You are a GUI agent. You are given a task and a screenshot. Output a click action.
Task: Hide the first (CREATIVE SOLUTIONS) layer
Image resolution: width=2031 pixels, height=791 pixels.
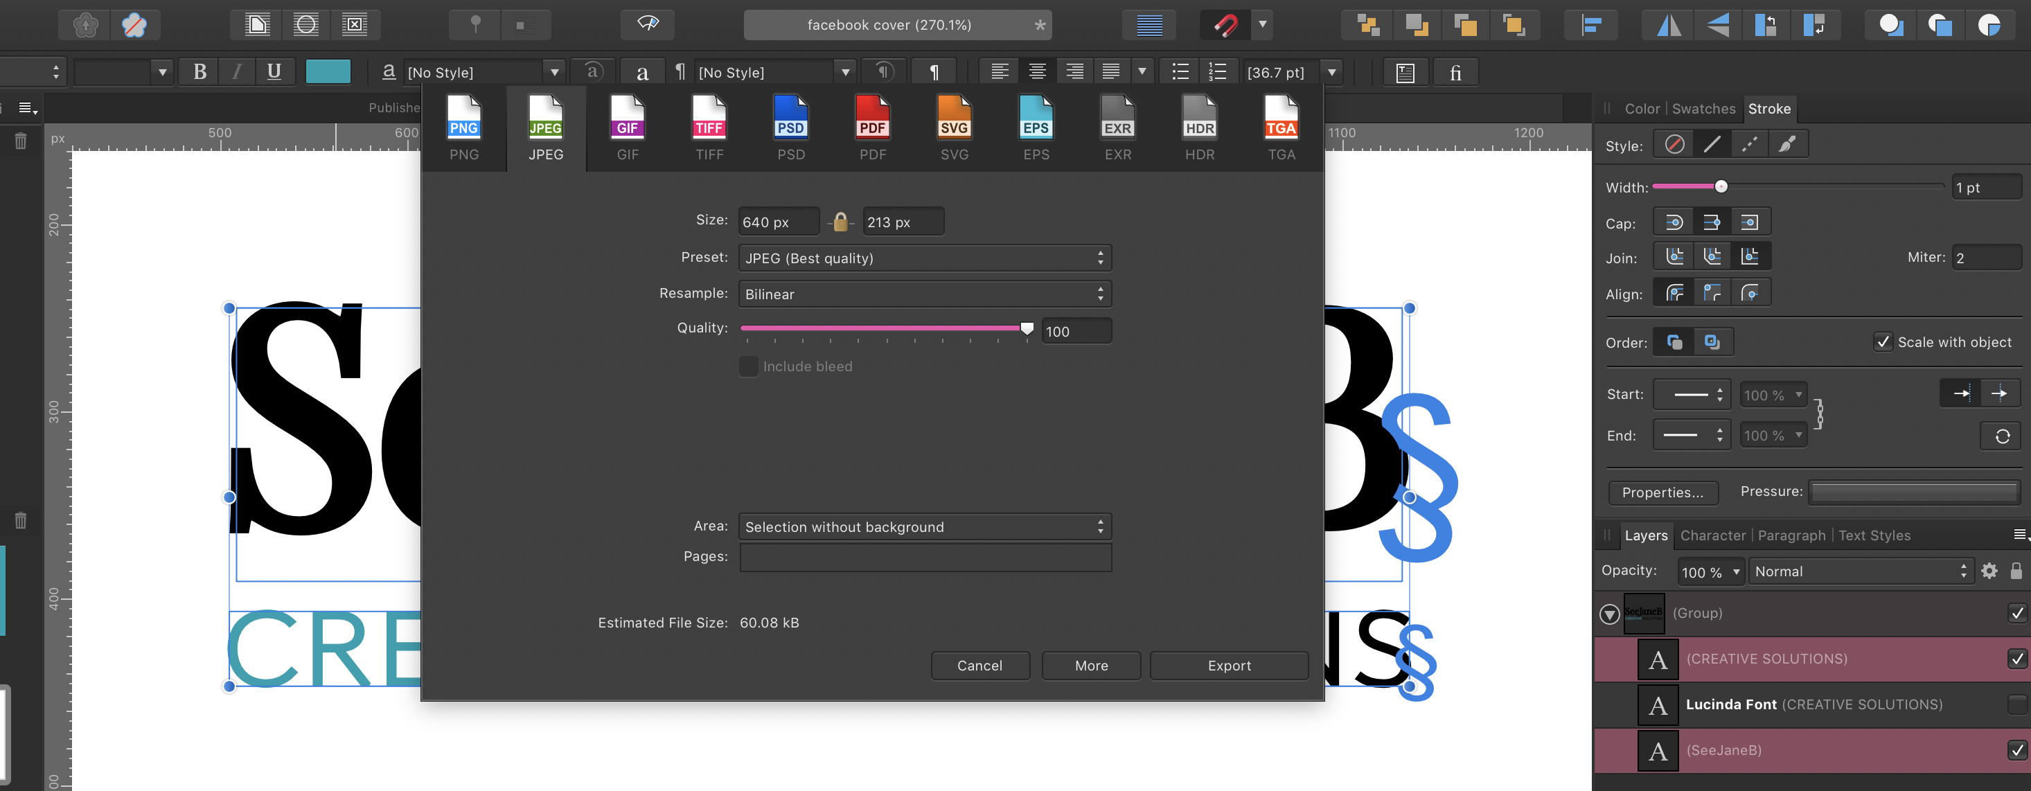[2017, 659]
